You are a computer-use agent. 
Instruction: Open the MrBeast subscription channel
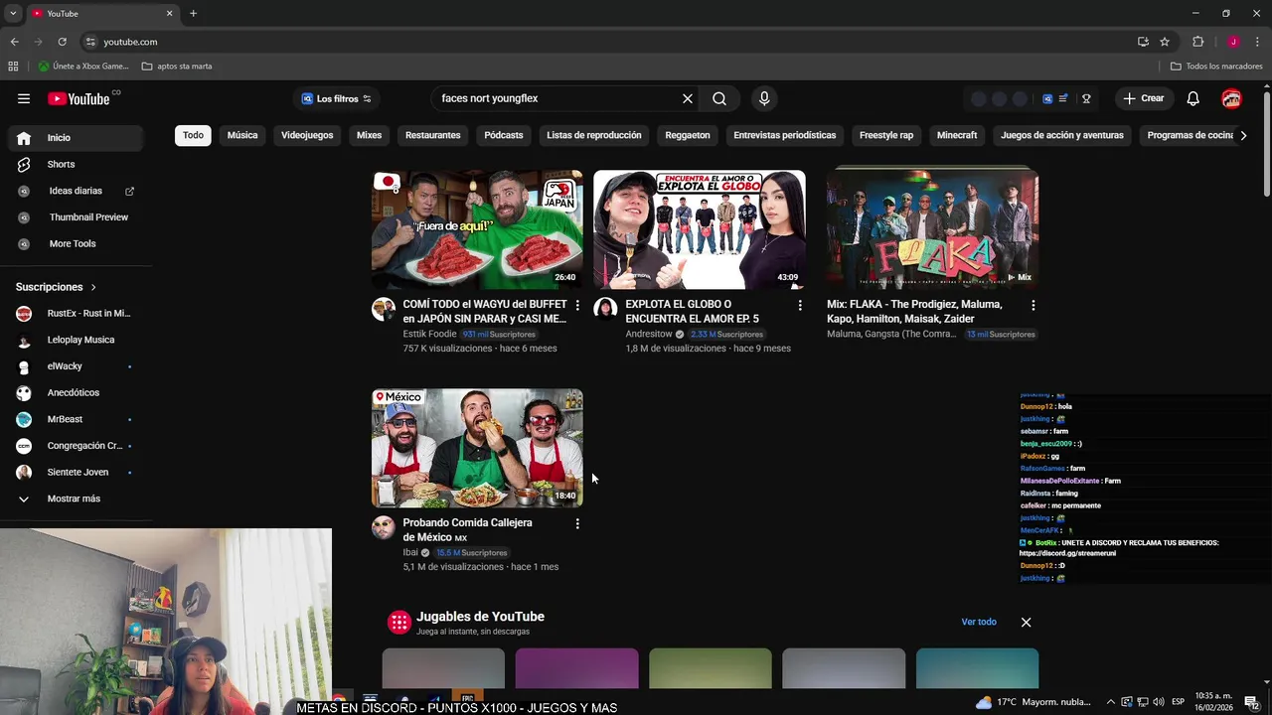pos(76,419)
